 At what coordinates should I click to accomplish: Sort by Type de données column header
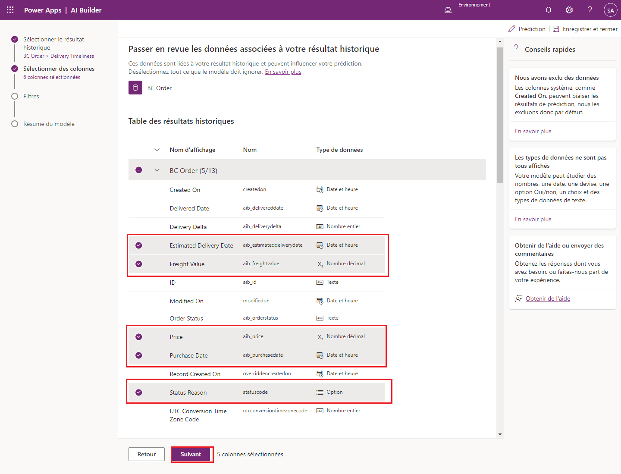point(339,150)
